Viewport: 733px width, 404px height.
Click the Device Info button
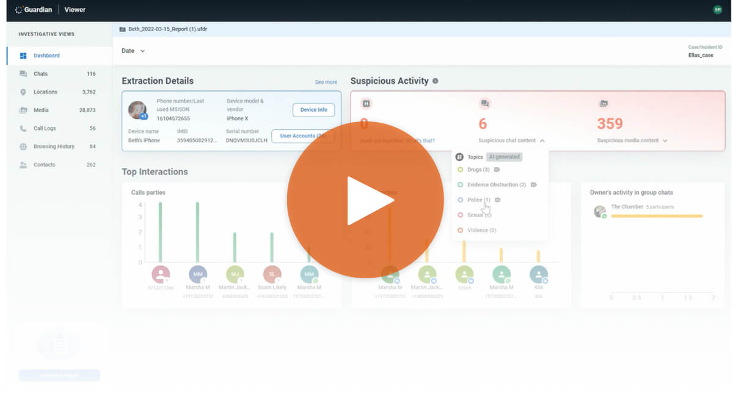[313, 110]
